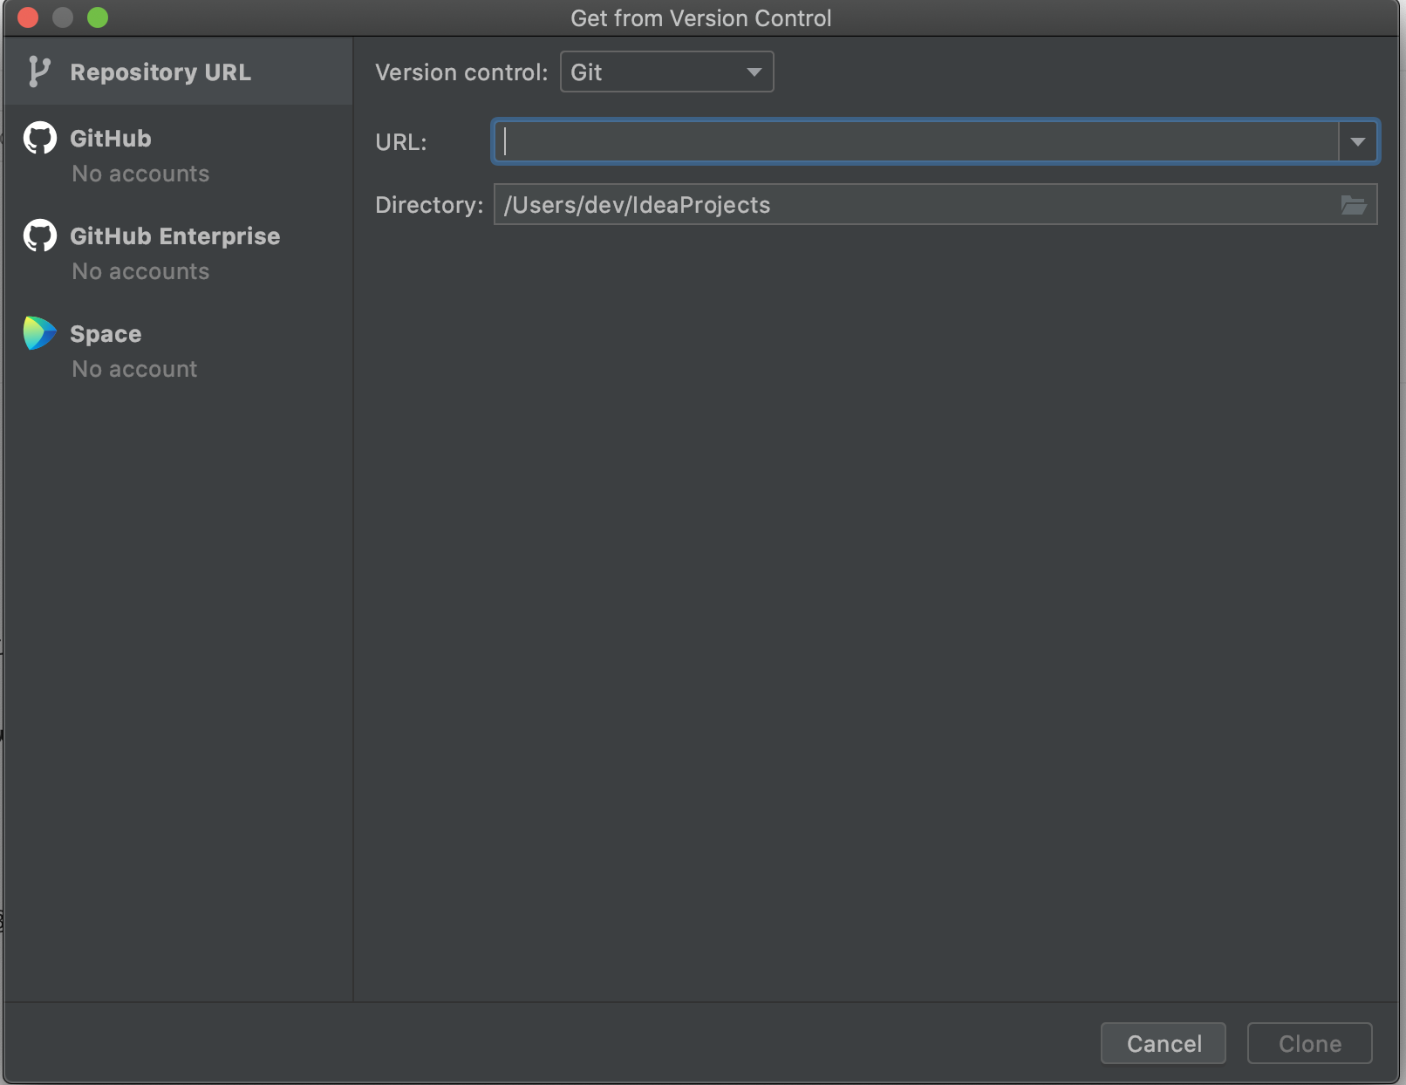Click the 'Directory:' label
Image resolution: width=1406 pixels, height=1085 pixels.
pyautogui.click(x=429, y=205)
